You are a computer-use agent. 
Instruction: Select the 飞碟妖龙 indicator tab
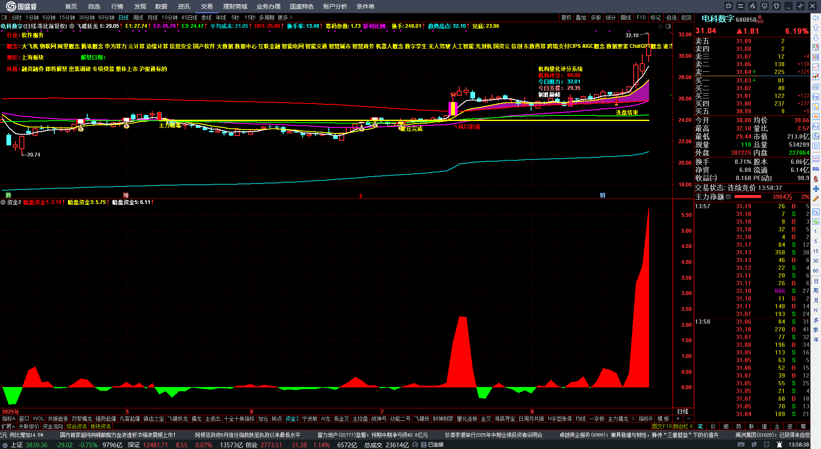coord(177,419)
